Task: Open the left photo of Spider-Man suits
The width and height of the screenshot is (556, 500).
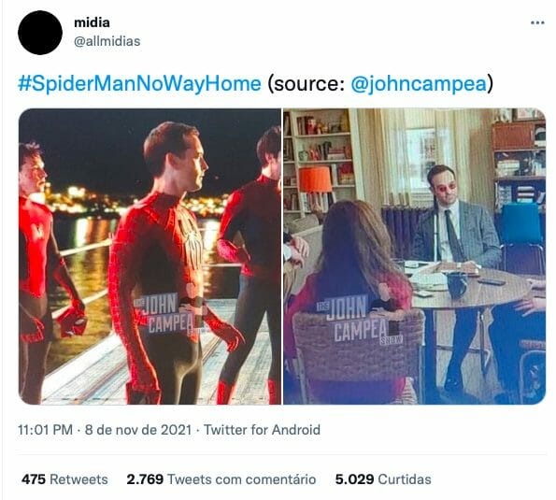Action: coord(150,256)
